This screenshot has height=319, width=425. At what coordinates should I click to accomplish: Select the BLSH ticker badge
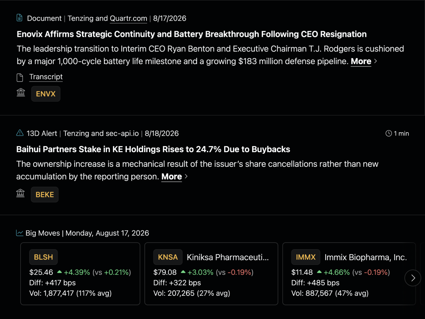click(x=43, y=257)
